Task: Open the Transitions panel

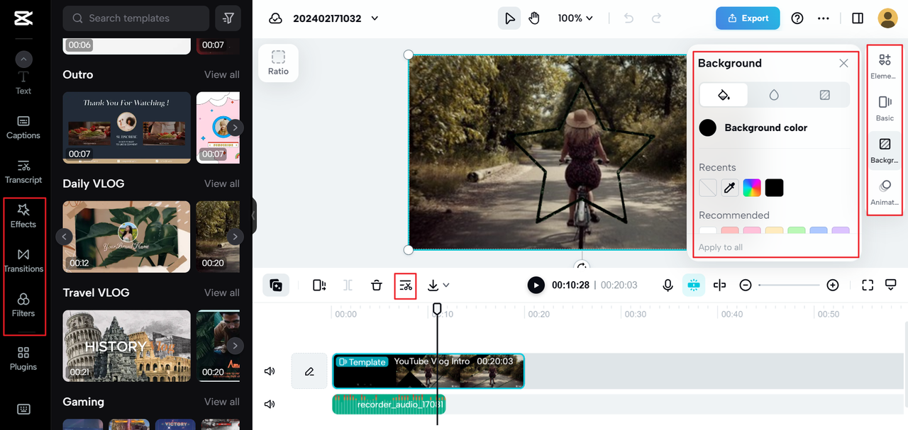Action: (23, 261)
